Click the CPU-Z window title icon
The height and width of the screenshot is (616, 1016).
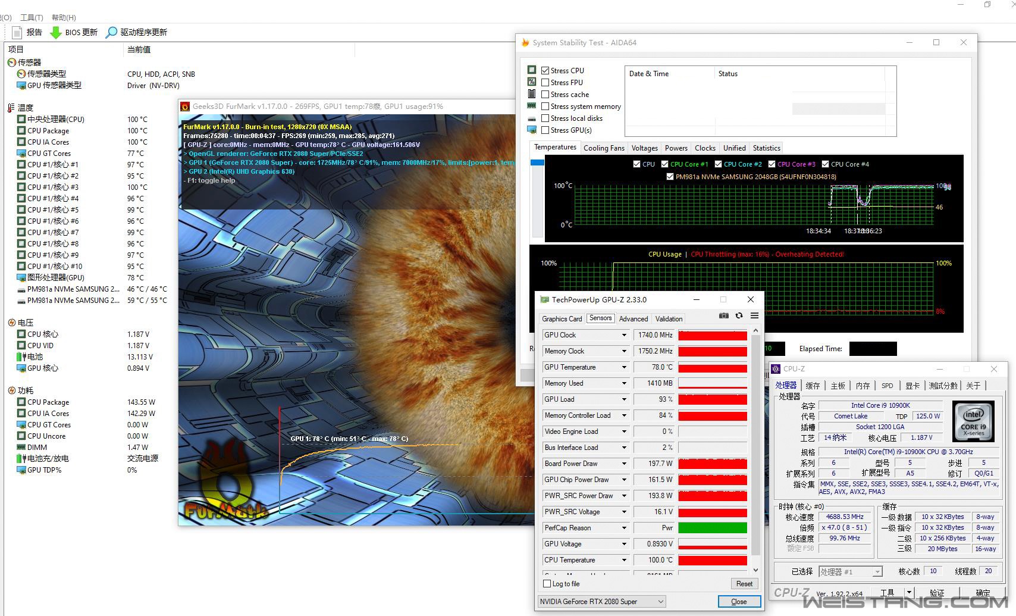[x=776, y=369]
